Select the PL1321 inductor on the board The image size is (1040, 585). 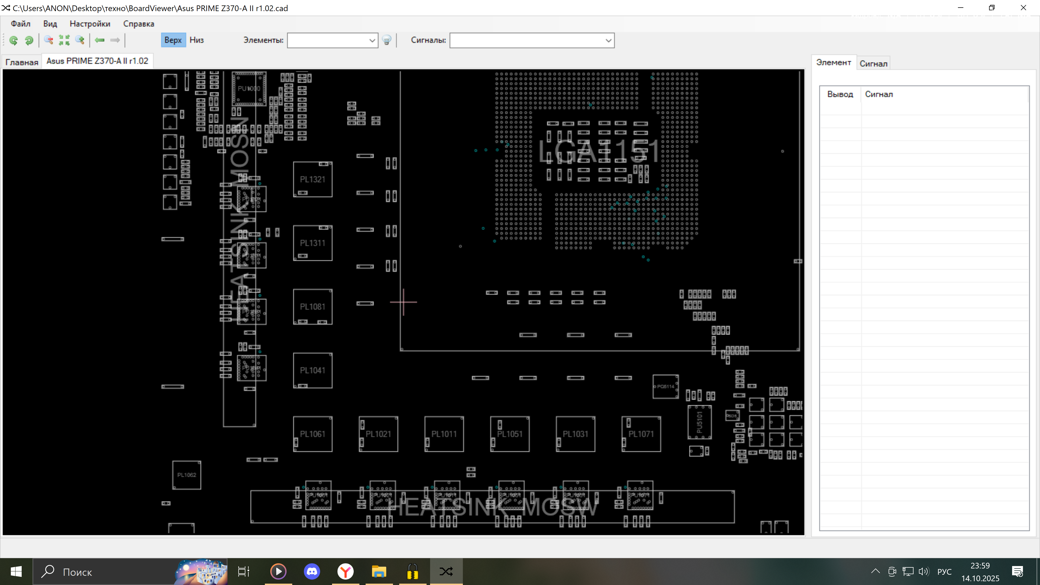pos(312,179)
